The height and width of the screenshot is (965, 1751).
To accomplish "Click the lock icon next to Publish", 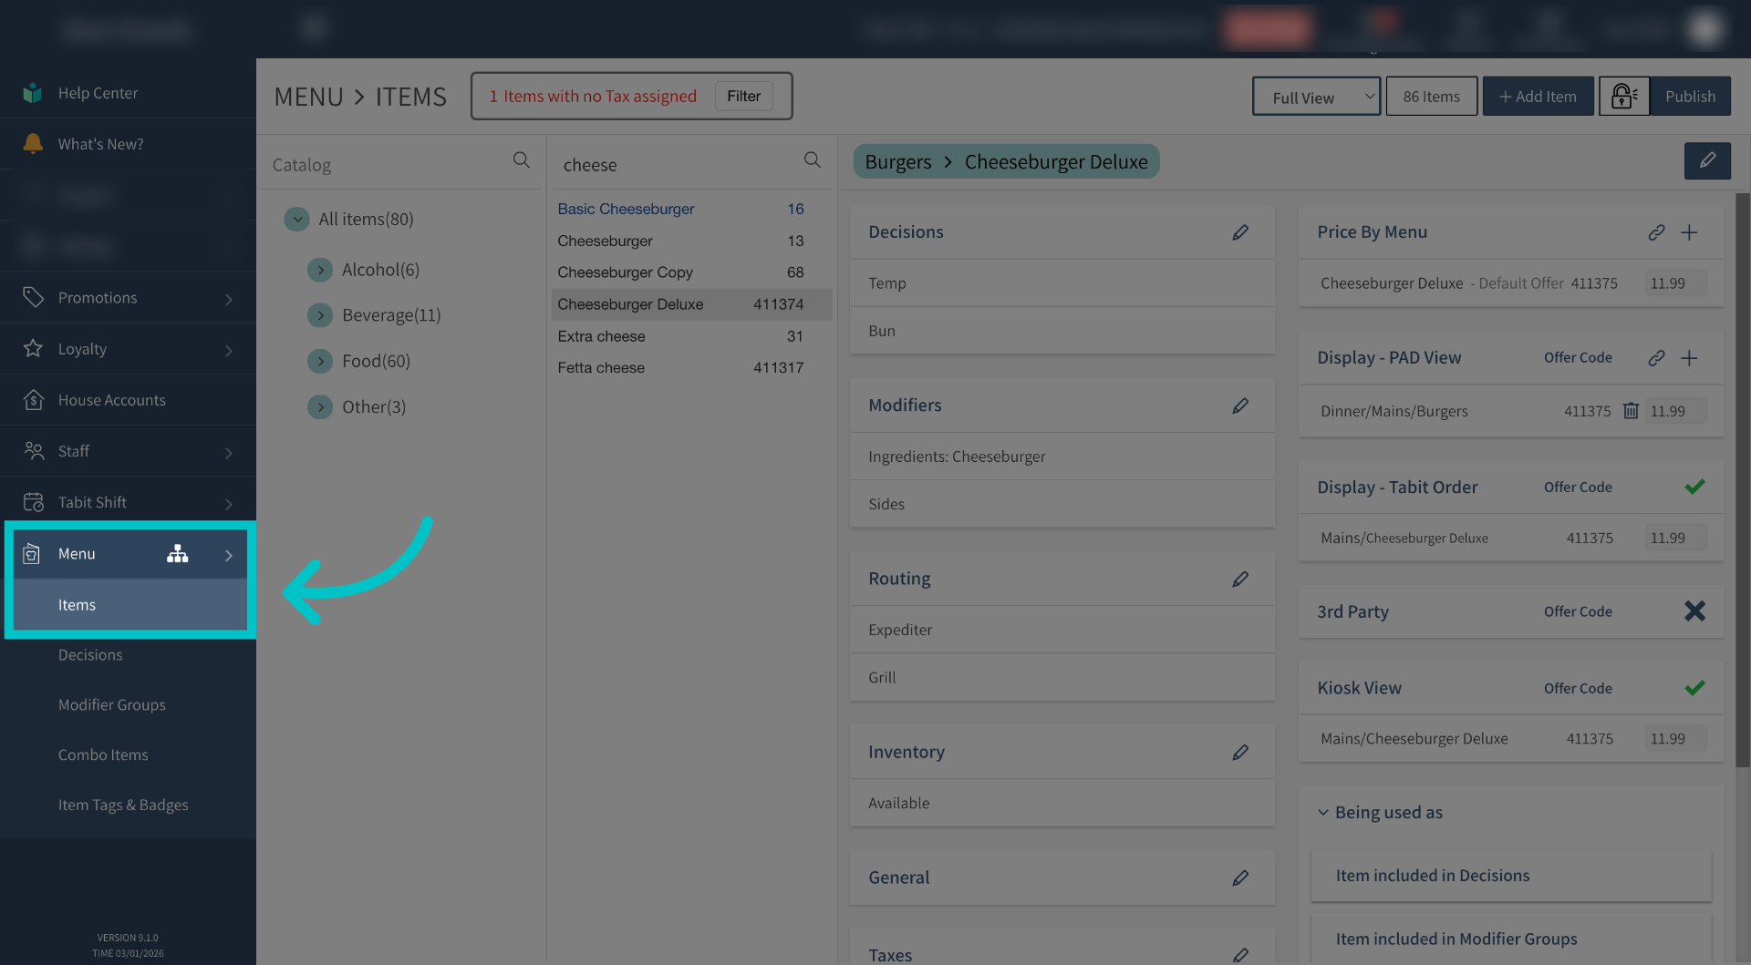I will pos(1623,96).
